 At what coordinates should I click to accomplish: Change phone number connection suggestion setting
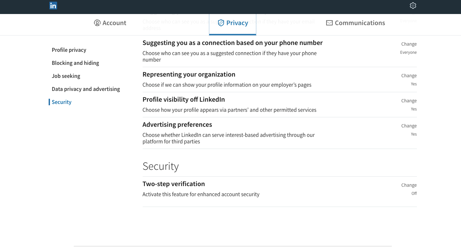409,44
